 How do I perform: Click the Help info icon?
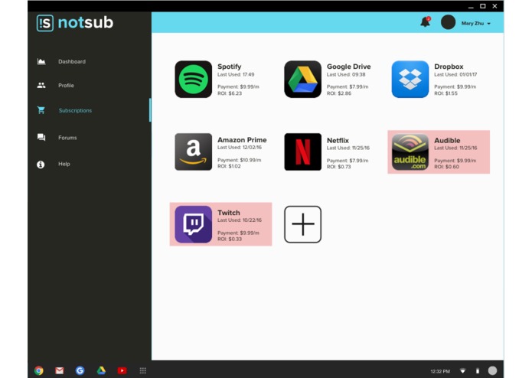(x=41, y=164)
